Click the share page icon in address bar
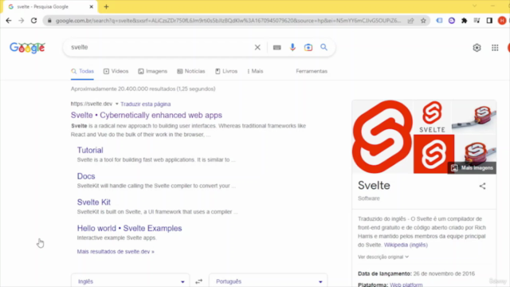 click(411, 21)
